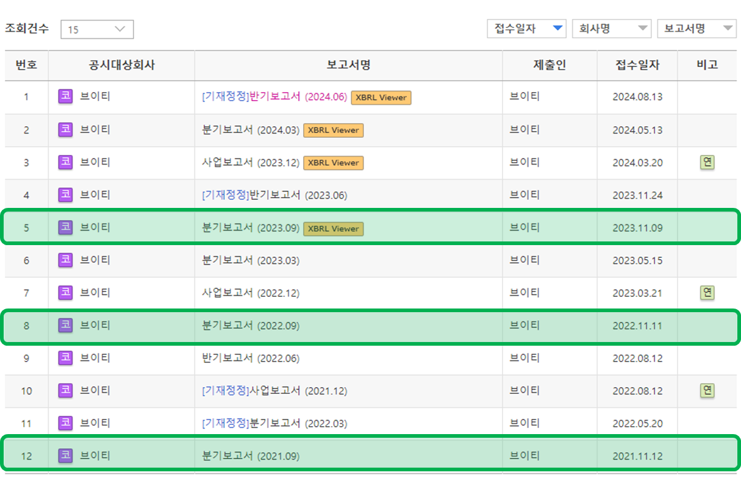Open 분기보고서 (2022.09) report link
Screen dimensions: 741x478
(251, 326)
